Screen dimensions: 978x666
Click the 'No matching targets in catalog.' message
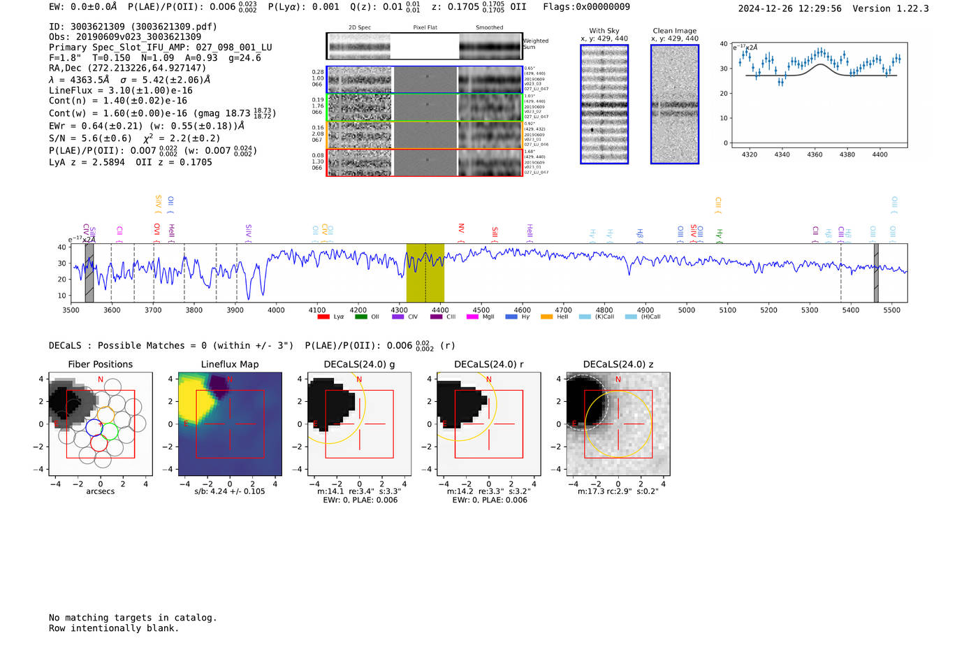(133, 618)
